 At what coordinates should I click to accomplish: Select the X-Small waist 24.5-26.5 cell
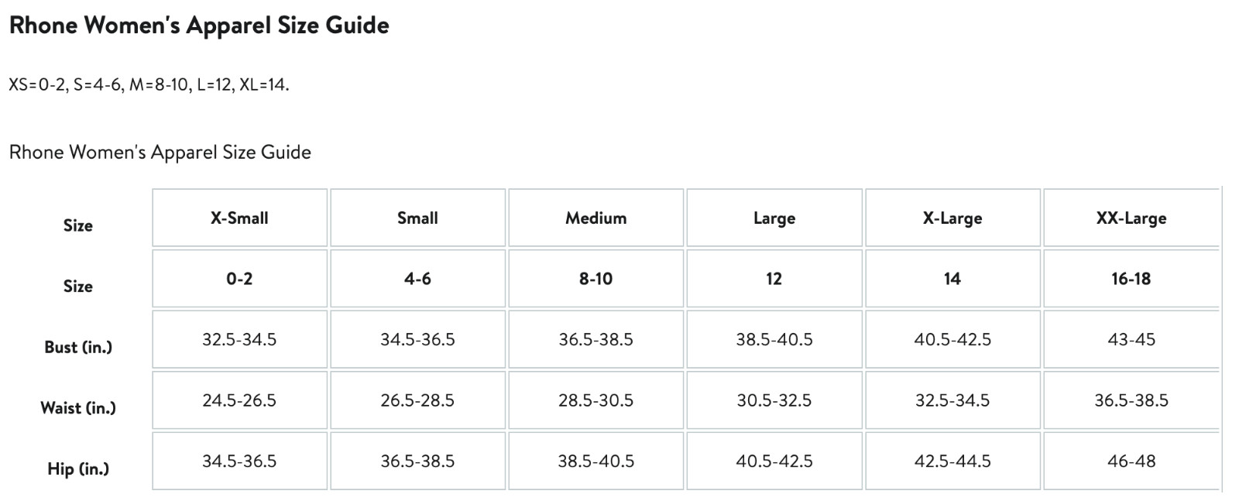tap(239, 400)
